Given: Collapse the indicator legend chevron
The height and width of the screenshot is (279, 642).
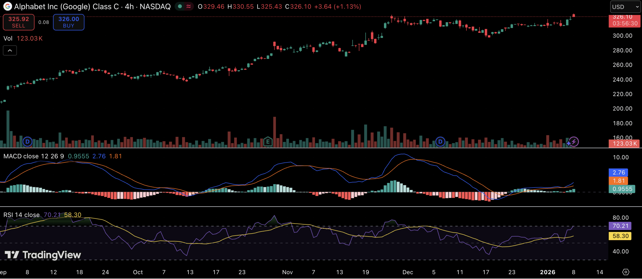Looking at the screenshot, I should [x=10, y=50].
